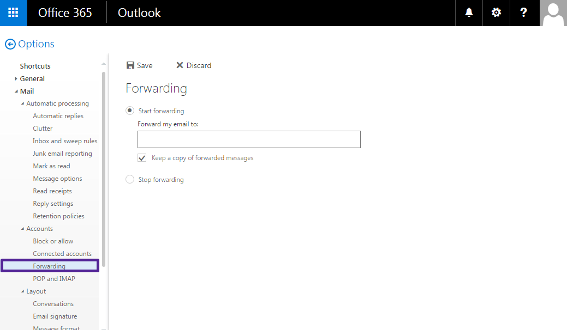The height and width of the screenshot is (330, 567).
Task: Click the Forward my email to field
Action: (249, 139)
